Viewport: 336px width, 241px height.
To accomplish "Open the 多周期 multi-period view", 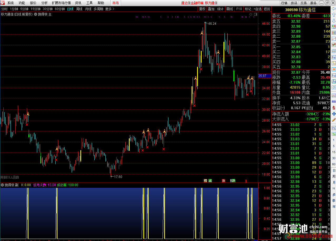I will point(99,9).
